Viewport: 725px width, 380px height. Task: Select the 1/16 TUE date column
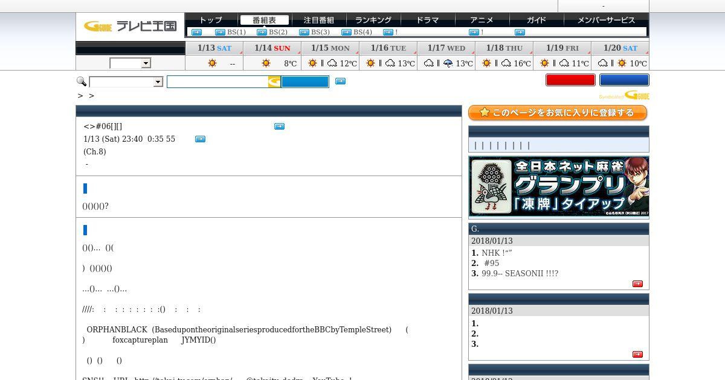coord(388,48)
